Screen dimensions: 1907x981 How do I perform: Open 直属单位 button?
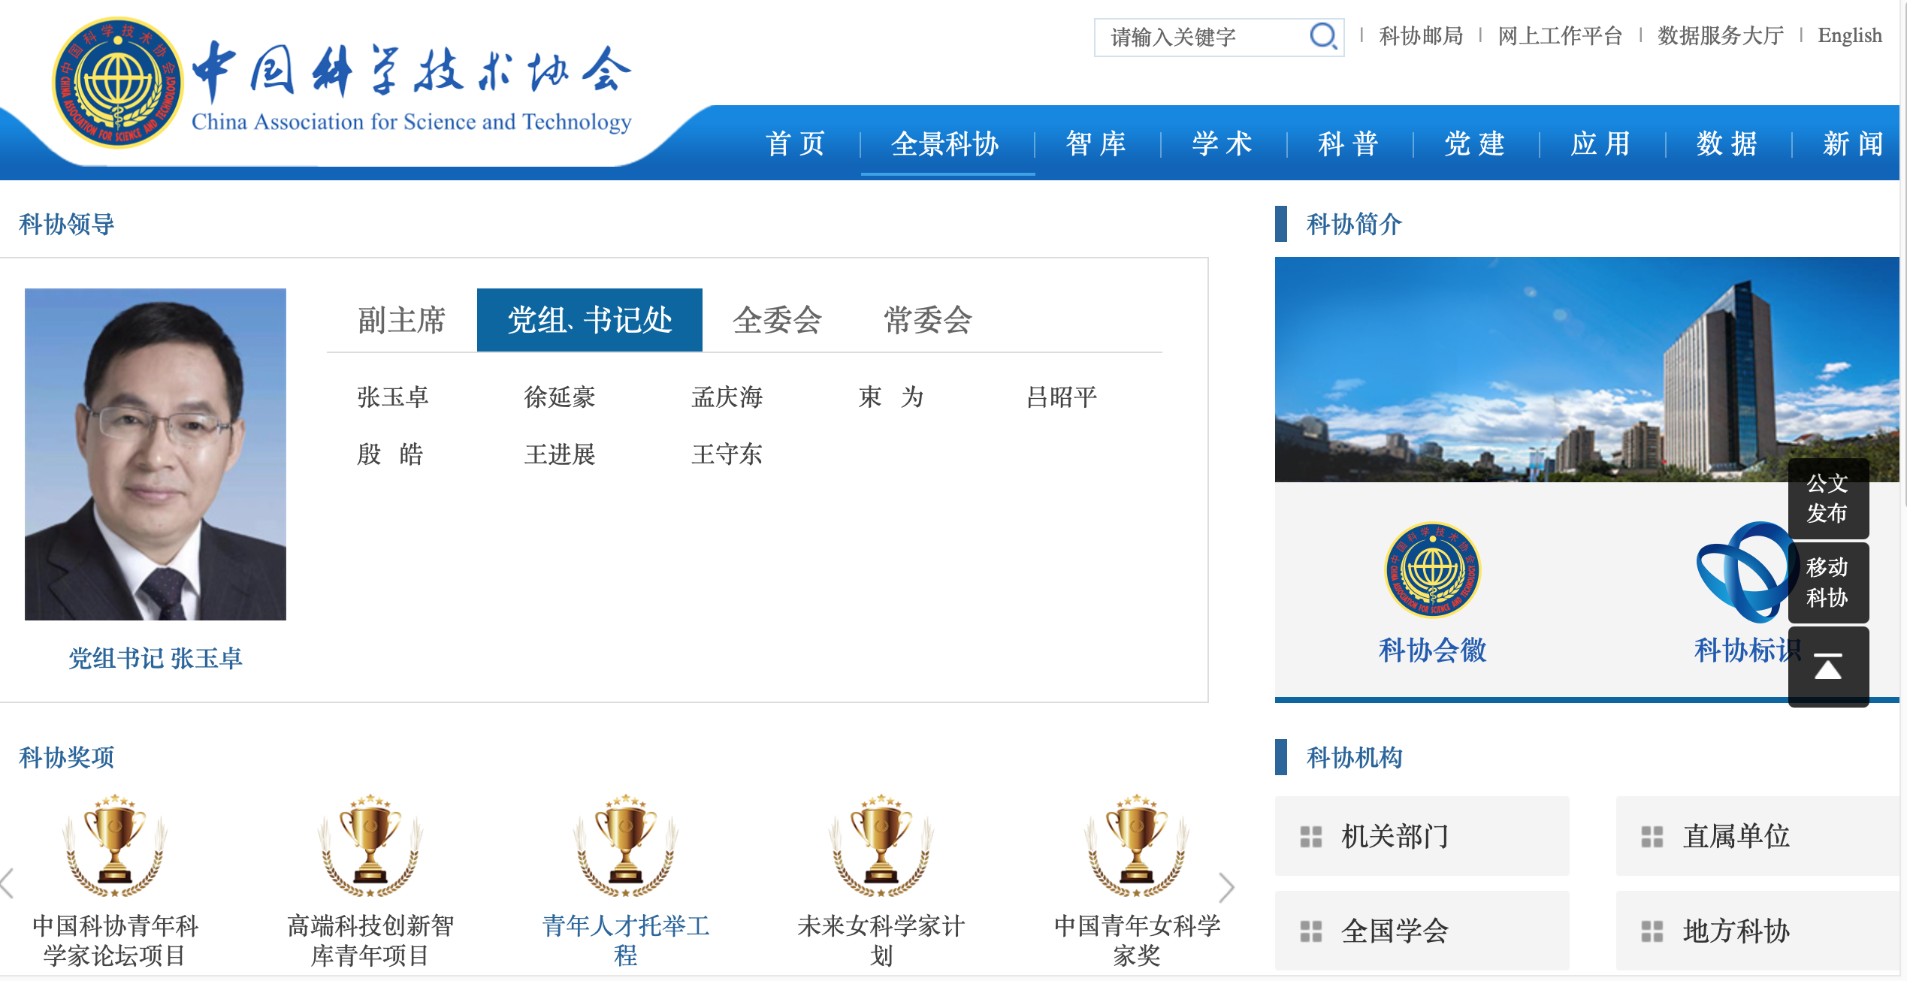(x=1757, y=836)
